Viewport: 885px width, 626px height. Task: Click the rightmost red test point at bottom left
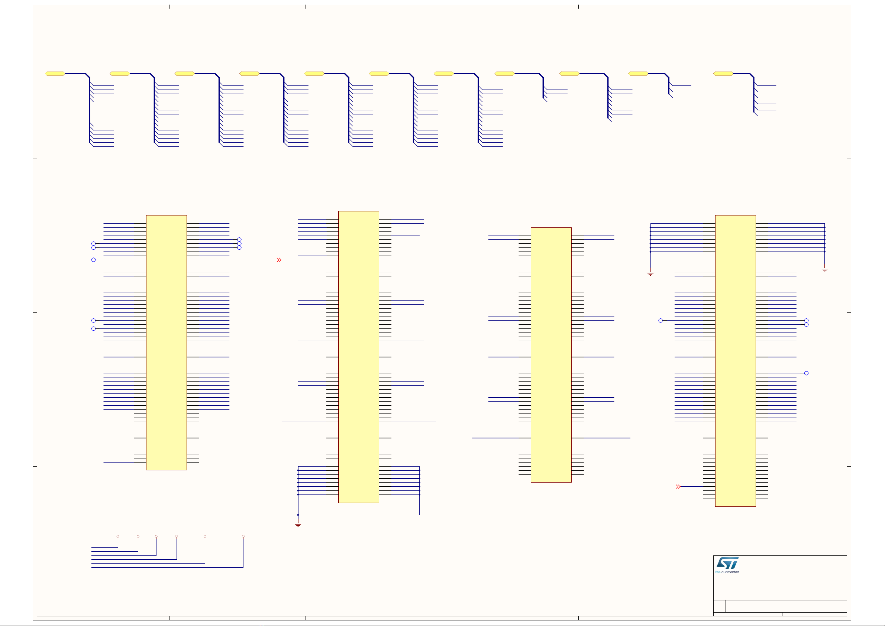tap(243, 536)
